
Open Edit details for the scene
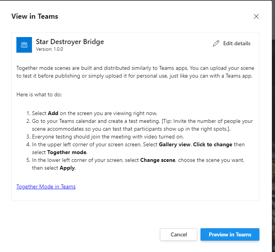236,44
